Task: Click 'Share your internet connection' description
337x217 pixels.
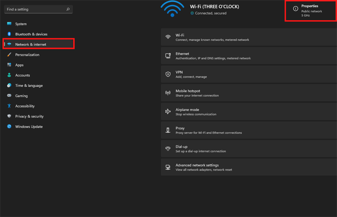Action: pyautogui.click(x=197, y=96)
